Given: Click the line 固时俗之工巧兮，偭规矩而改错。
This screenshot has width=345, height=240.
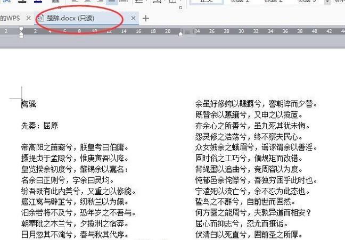Looking at the screenshot, I should pos(249,159).
